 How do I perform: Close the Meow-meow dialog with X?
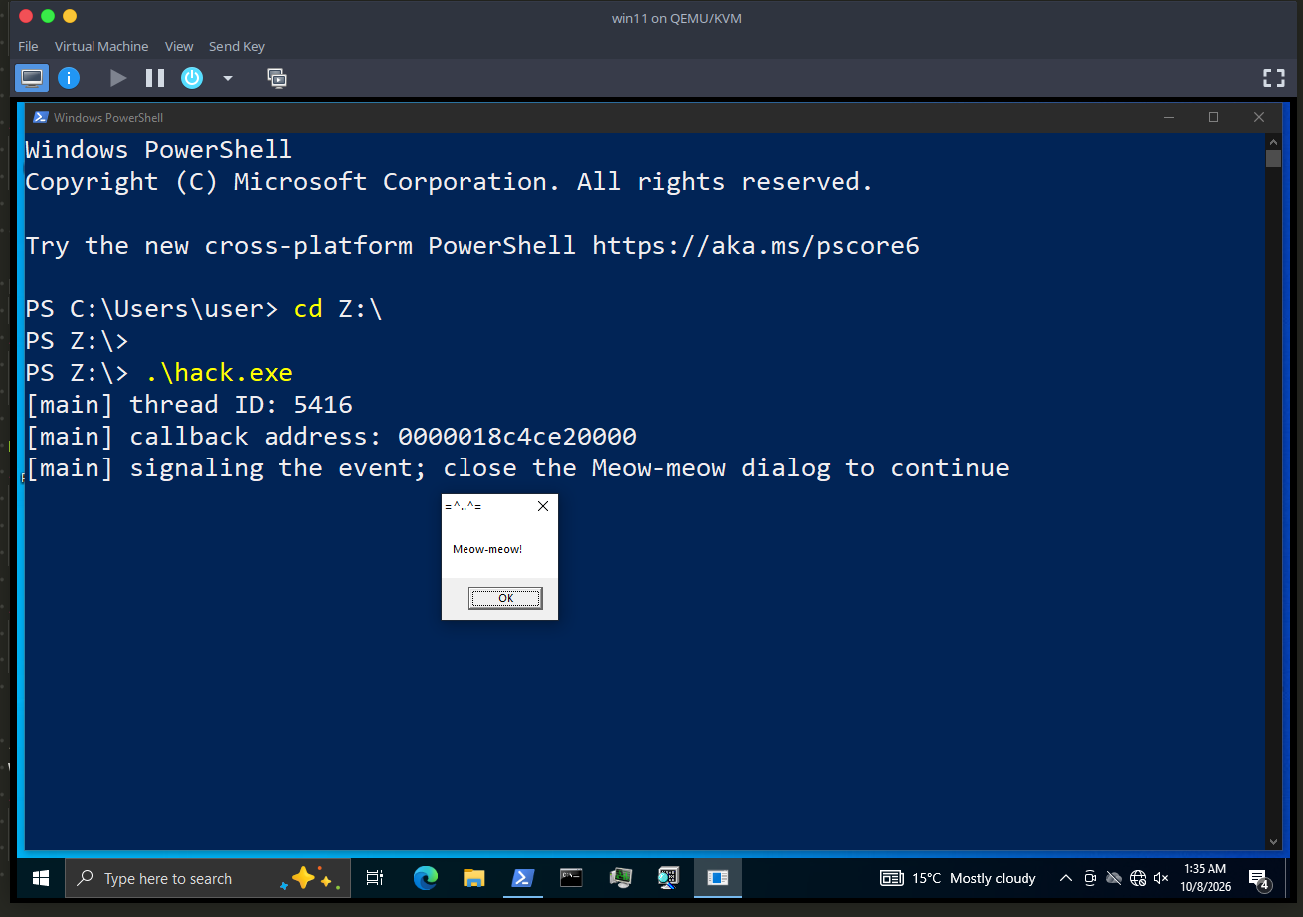tap(542, 506)
